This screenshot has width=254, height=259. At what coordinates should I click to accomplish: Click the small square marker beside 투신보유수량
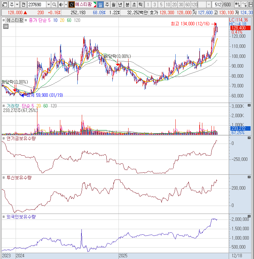[4, 178]
